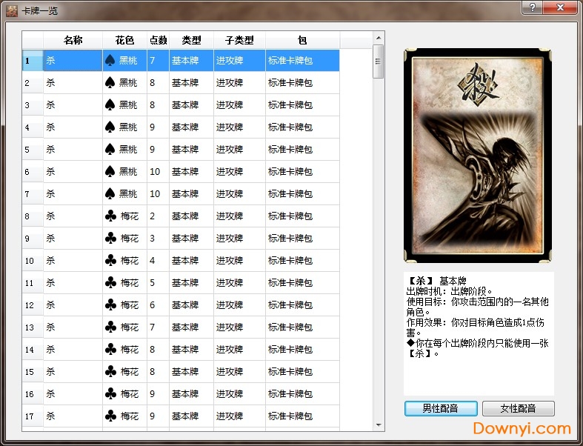Click the club icon in row 12
The height and width of the screenshot is (446, 583).
pyautogui.click(x=110, y=305)
